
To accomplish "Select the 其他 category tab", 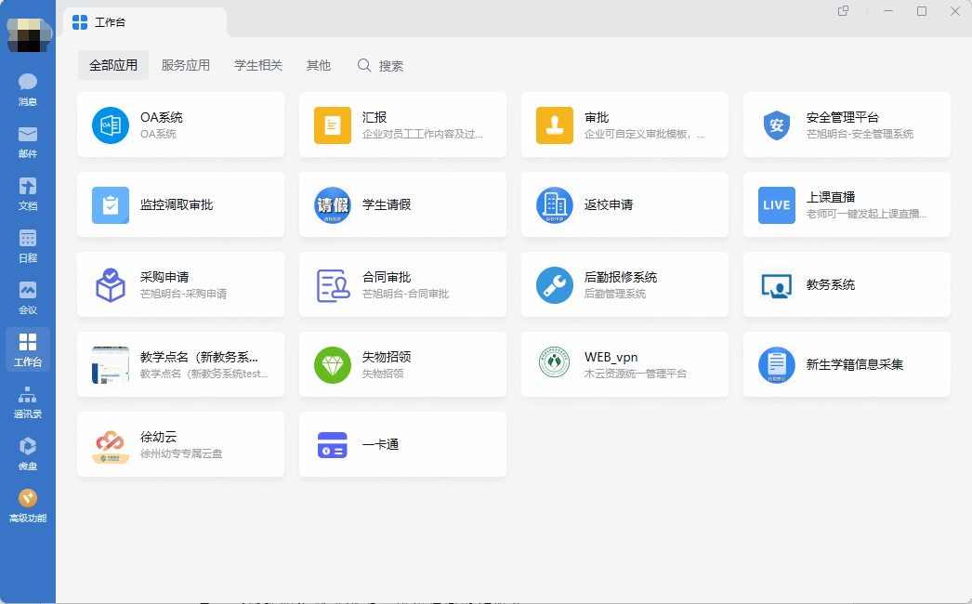I will (x=319, y=66).
